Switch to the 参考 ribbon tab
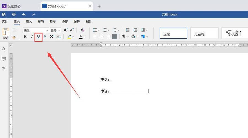The width and height of the screenshot is (248, 138). pos(53,21)
